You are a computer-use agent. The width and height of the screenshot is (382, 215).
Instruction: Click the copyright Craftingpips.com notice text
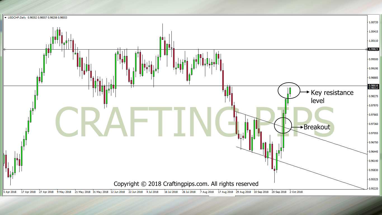[186, 184]
